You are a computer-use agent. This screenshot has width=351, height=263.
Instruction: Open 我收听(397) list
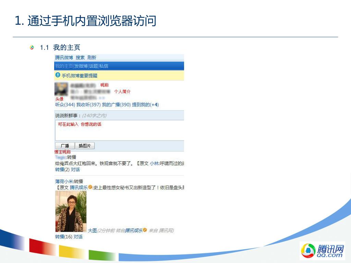(88, 105)
